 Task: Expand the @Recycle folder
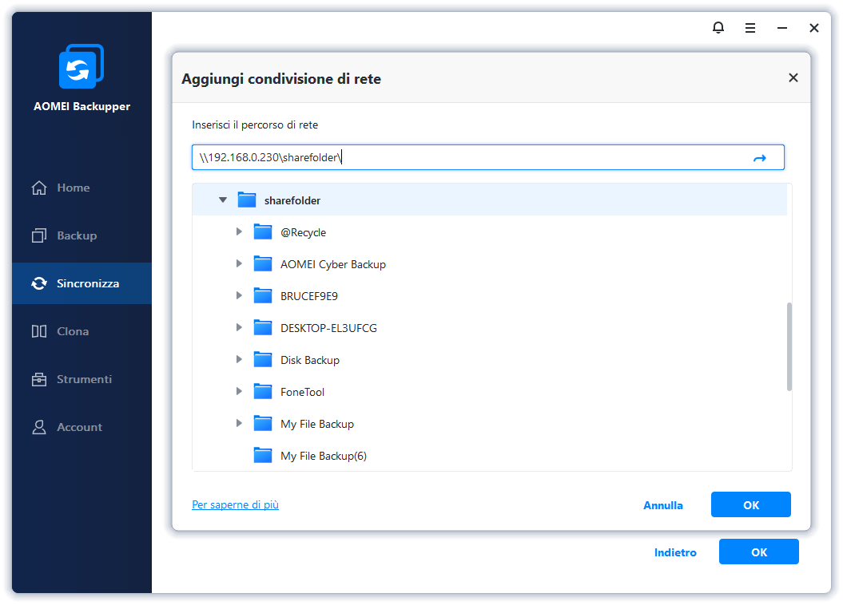point(239,232)
